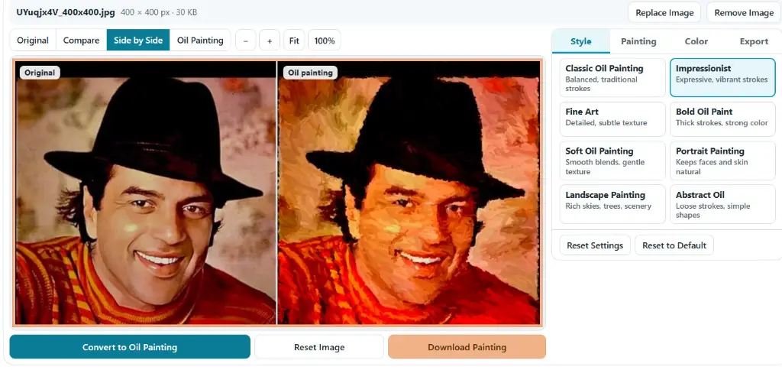Choose the Landscape Painting style

[612, 203]
